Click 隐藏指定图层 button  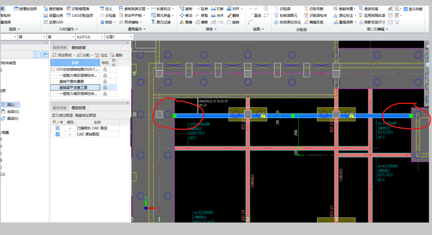tap(86, 115)
